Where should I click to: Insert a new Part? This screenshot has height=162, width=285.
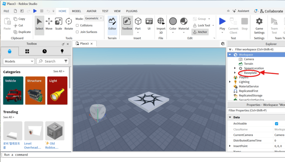click(x=138, y=24)
